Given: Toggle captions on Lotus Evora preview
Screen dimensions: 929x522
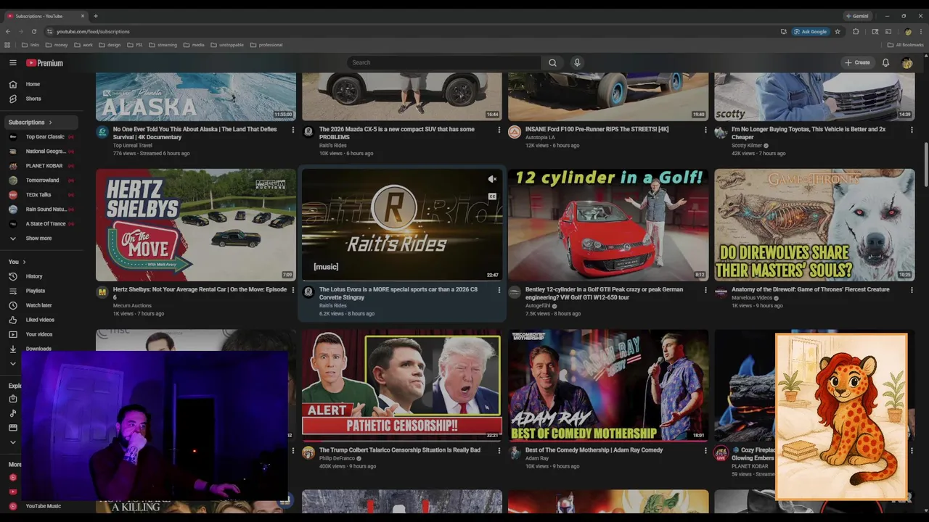Looking at the screenshot, I should (x=492, y=196).
